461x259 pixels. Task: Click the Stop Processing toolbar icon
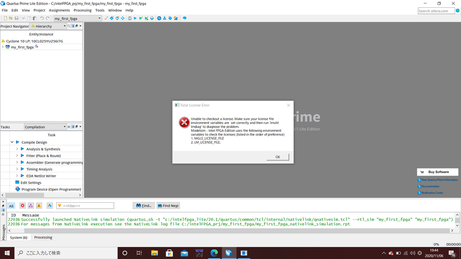(130, 18)
